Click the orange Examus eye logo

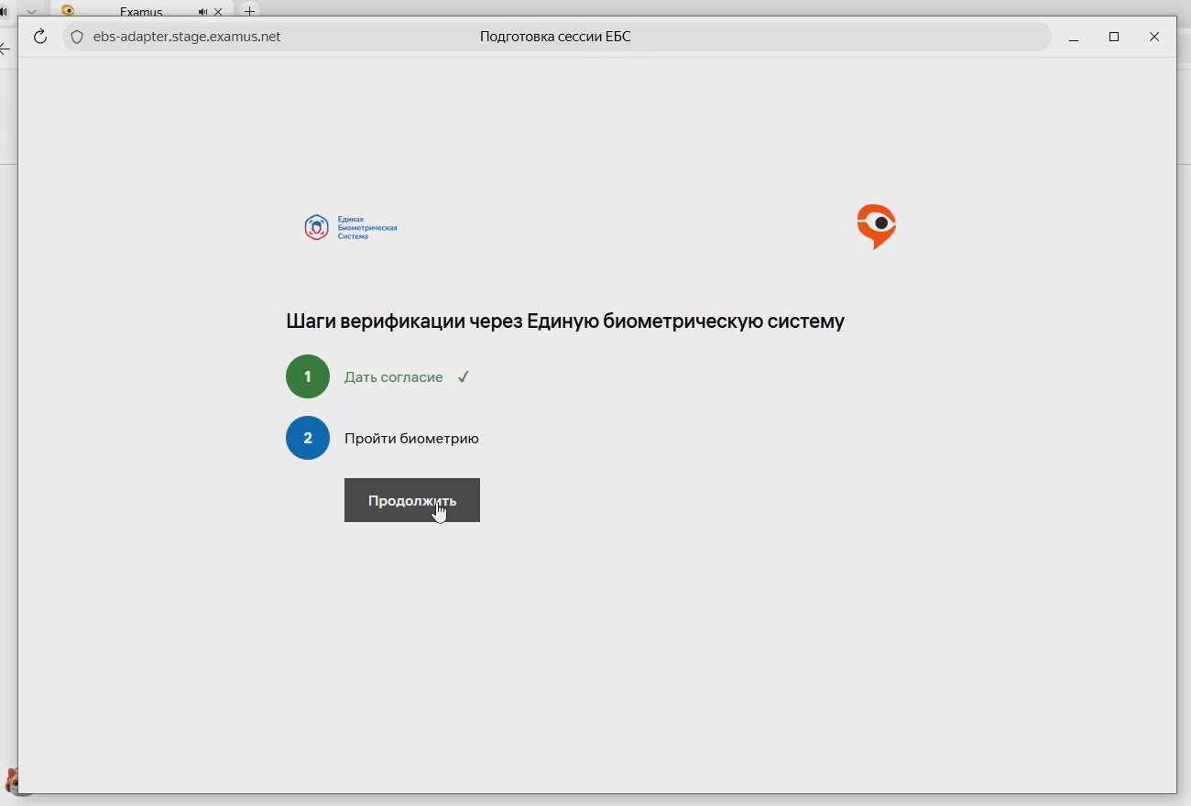pos(876,226)
